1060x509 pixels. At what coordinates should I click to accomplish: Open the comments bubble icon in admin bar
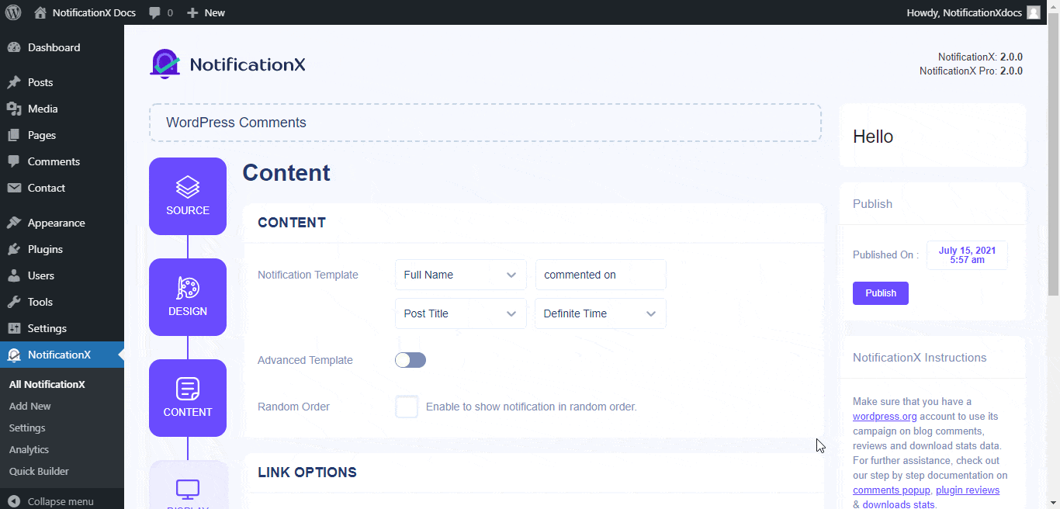(x=154, y=13)
